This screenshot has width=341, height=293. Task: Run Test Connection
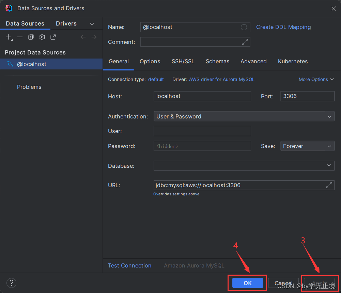tap(129, 265)
